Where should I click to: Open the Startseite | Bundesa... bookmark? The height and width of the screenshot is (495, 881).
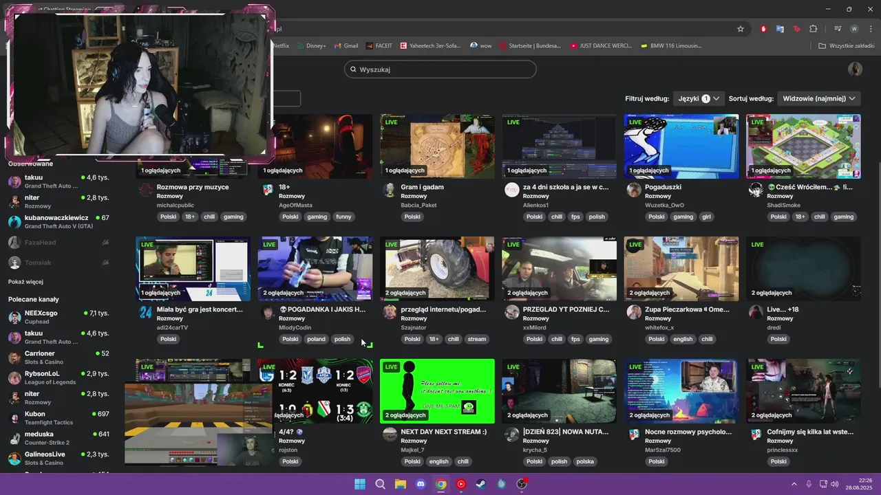tap(530, 46)
